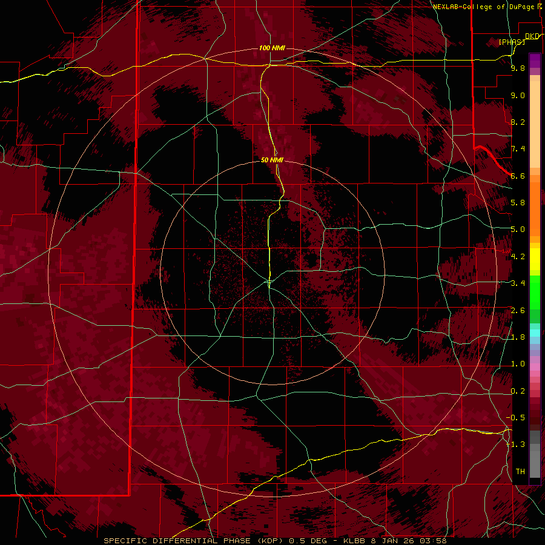This screenshot has height=545, width=545.
Task: Click the 1.8 legend value
Action: pyautogui.click(x=518, y=337)
